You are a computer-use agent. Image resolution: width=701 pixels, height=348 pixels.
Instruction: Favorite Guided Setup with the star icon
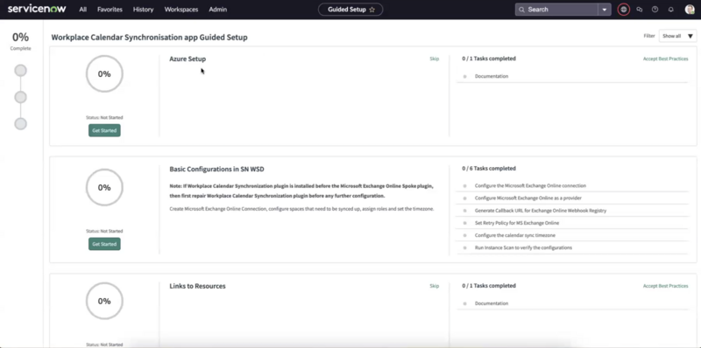[x=372, y=10]
